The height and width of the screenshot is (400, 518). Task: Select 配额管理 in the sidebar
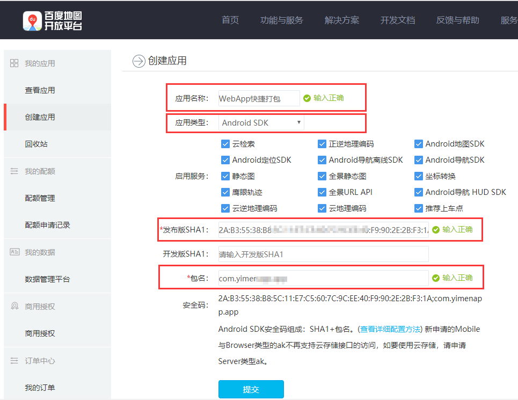coord(40,198)
